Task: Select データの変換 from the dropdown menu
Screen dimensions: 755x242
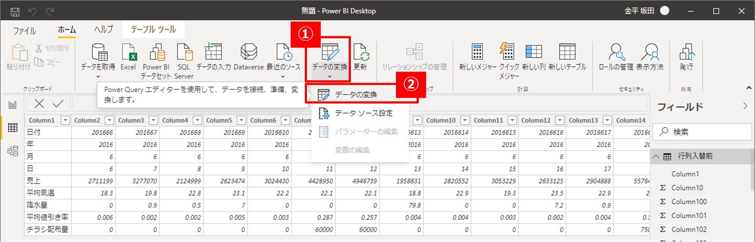Action: (356, 94)
